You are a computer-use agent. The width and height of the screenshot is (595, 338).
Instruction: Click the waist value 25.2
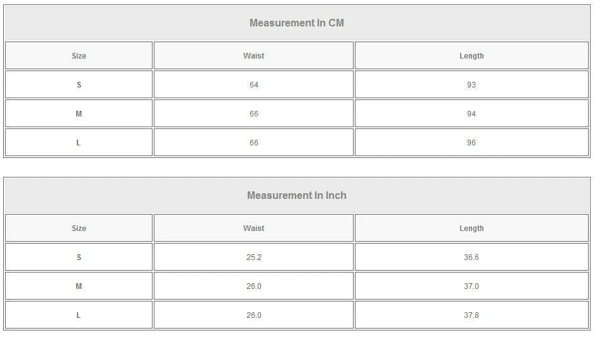click(x=253, y=257)
